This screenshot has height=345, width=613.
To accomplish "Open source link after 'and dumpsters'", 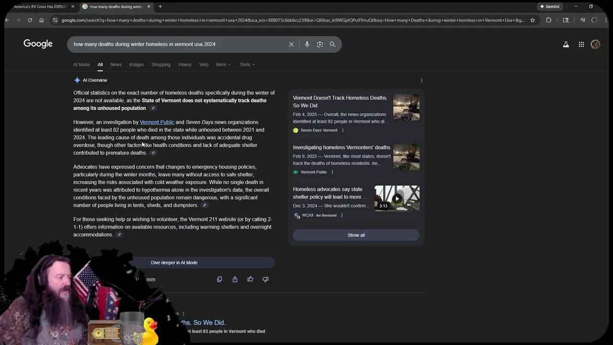I will [x=204, y=205].
